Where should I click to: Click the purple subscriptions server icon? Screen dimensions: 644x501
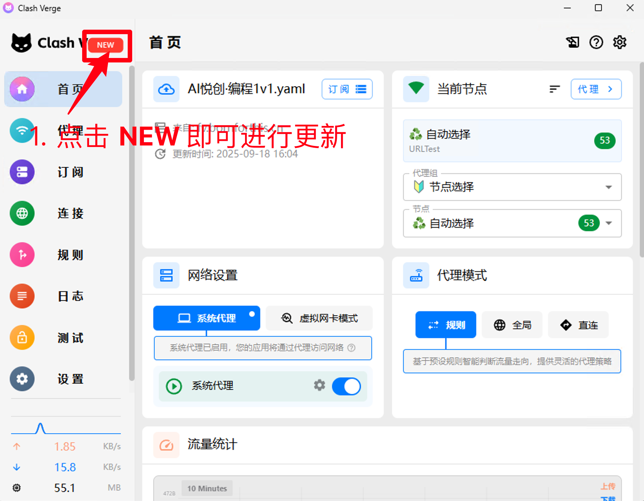click(22, 172)
